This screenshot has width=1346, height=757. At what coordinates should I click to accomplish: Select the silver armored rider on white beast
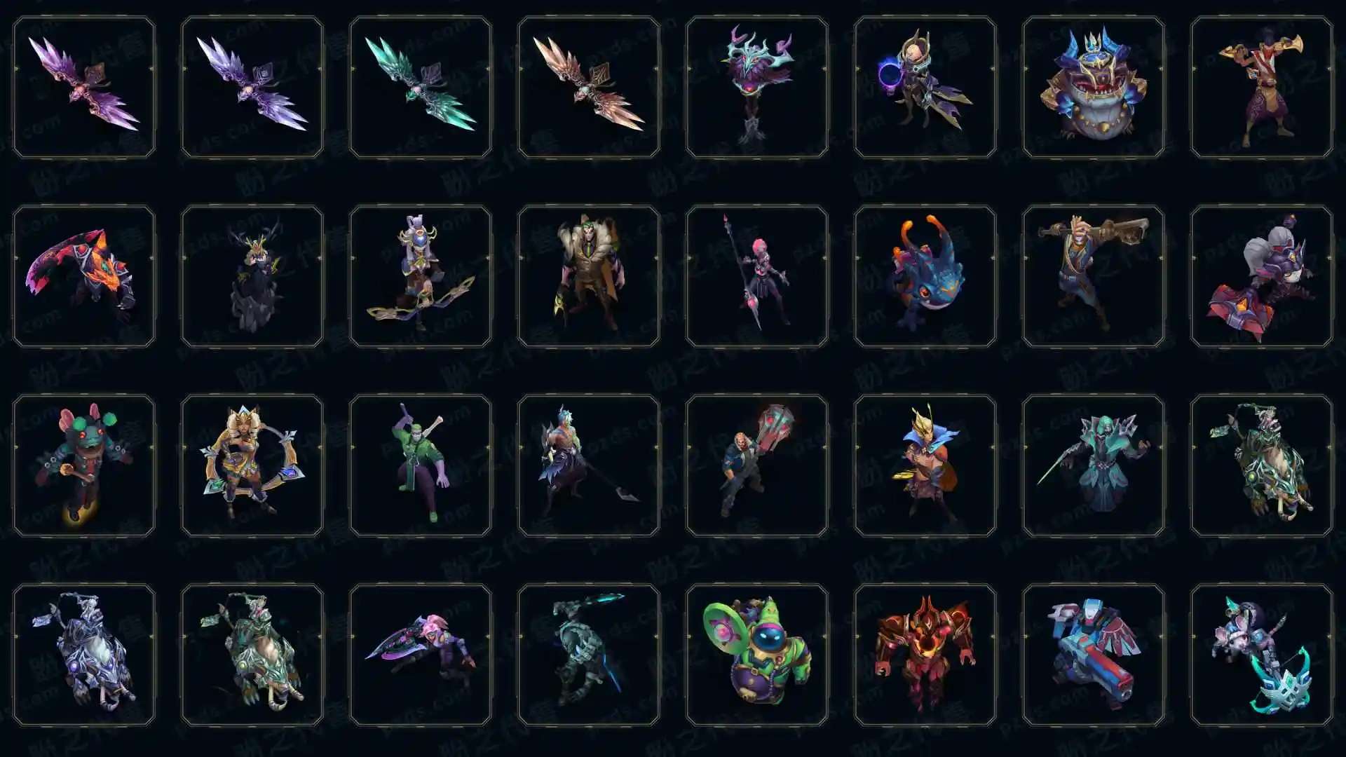(84, 655)
